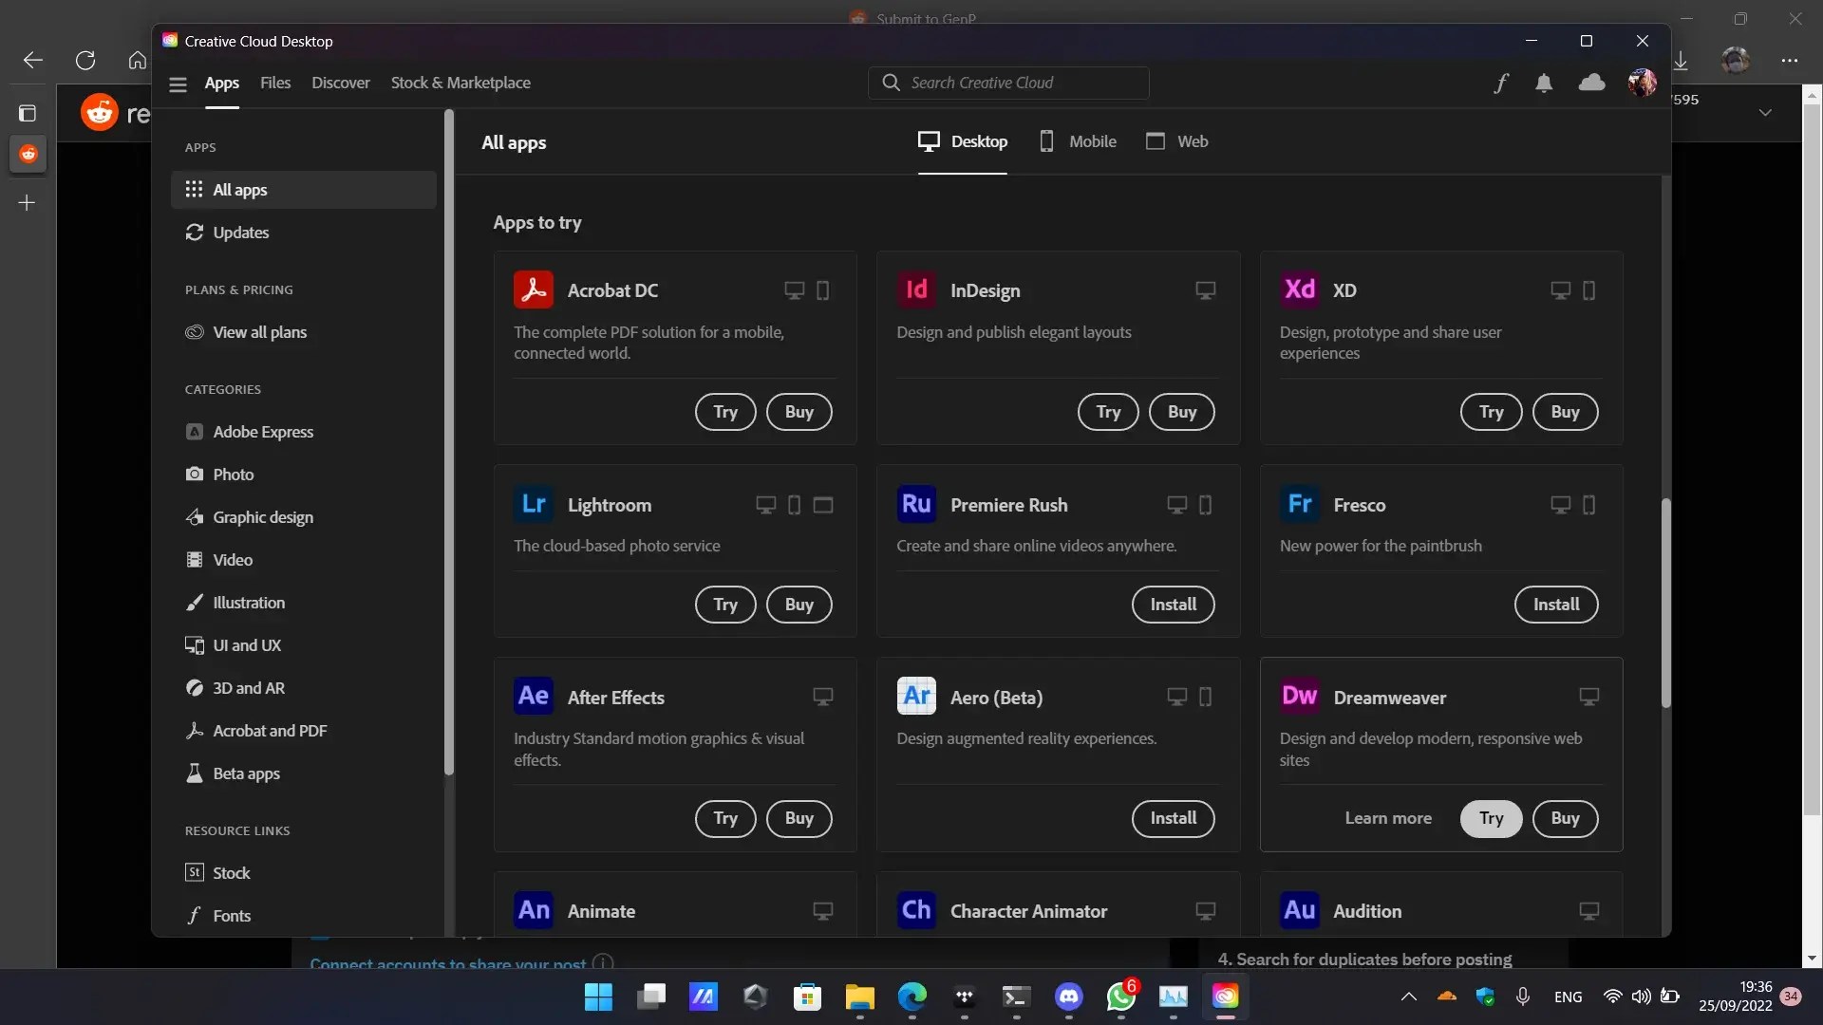Select All apps in the sidebar
The width and height of the screenshot is (1823, 1025).
pyautogui.click(x=304, y=190)
